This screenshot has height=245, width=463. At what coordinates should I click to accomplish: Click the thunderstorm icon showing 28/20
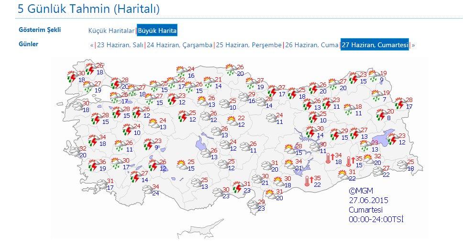pos(115,83)
